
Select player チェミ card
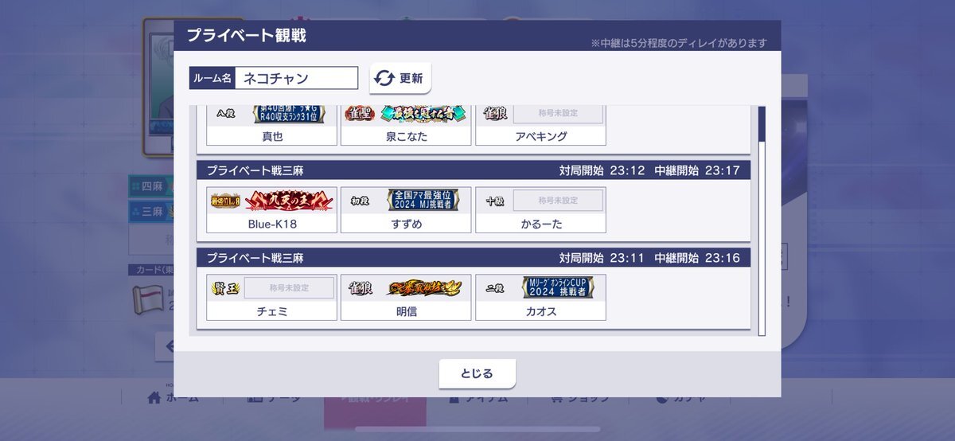272,298
